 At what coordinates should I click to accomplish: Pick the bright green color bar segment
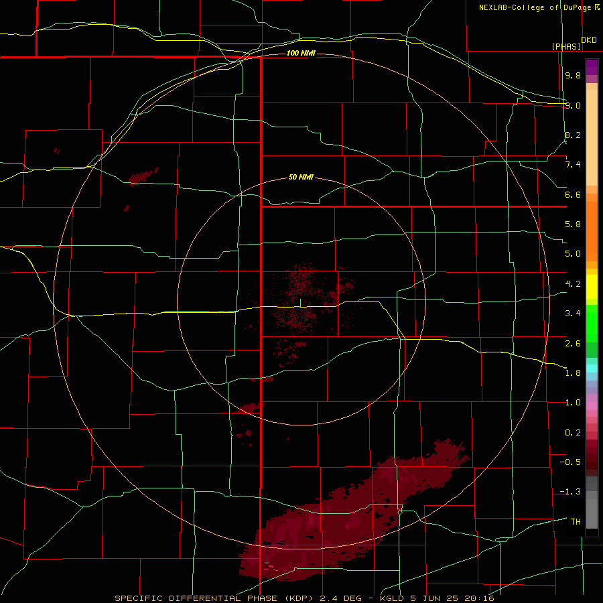[x=592, y=324]
